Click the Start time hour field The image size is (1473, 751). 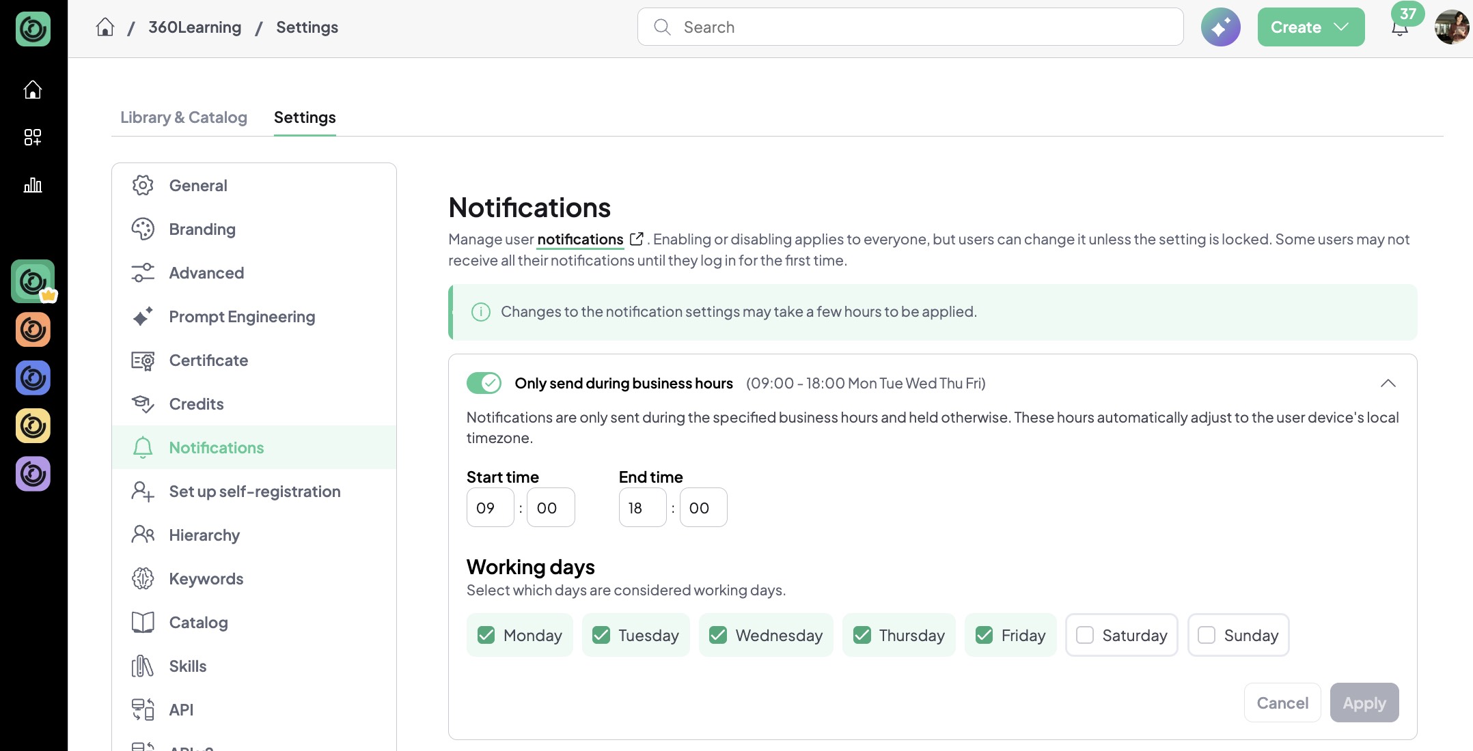[490, 507]
